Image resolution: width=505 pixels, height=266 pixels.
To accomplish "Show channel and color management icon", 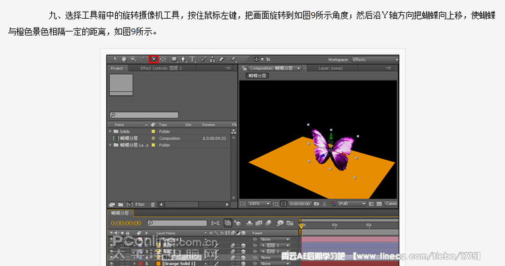I will coord(332,204).
